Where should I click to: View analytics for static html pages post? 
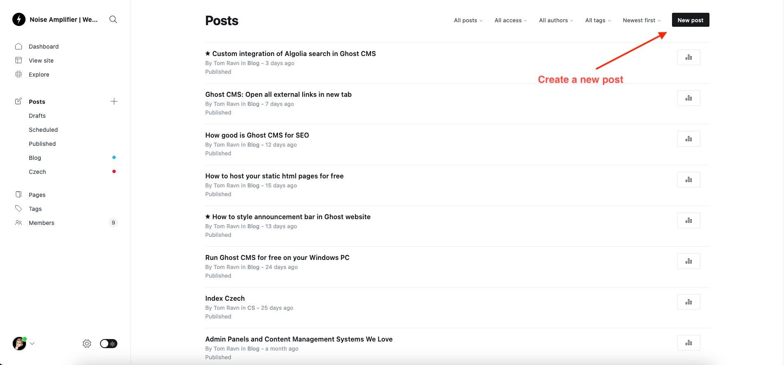(x=688, y=180)
